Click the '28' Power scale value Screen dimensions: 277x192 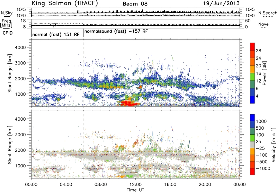pyautogui.click(x=258, y=51)
